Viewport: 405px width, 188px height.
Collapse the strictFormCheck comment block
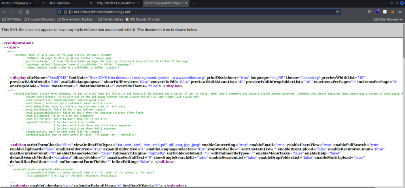click(9, 90)
